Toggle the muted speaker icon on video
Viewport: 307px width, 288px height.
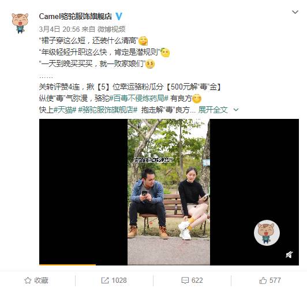(x=289, y=255)
